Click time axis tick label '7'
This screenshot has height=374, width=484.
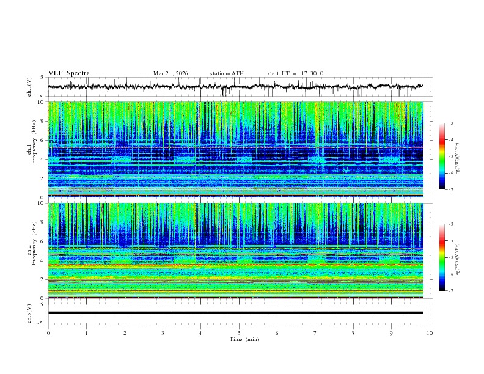click(x=315, y=333)
